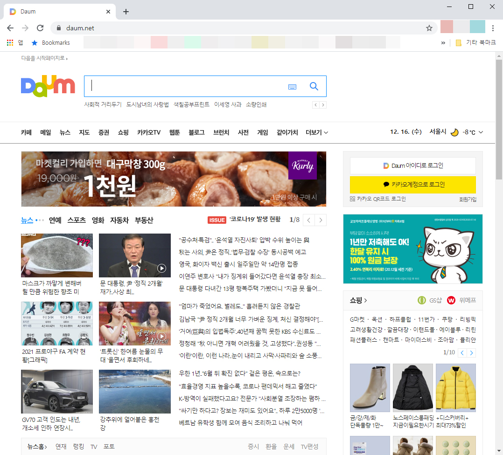Click the magnifier search icon

click(314, 86)
